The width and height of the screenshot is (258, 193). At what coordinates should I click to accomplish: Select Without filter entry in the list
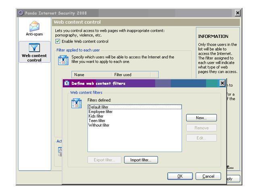point(135,125)
